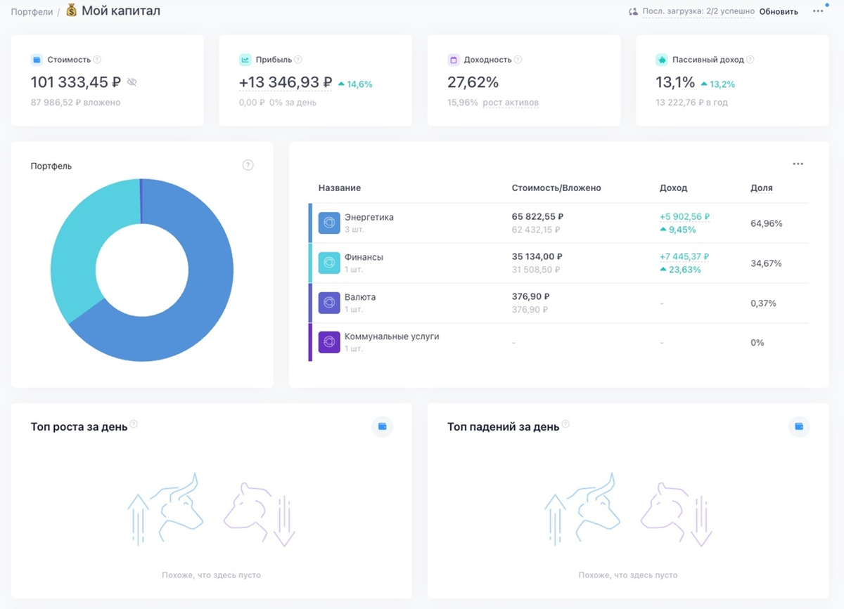Click the help icon beside Топ роста за день
The height and width of the screenshot is (609, 844).
(134, 424)
